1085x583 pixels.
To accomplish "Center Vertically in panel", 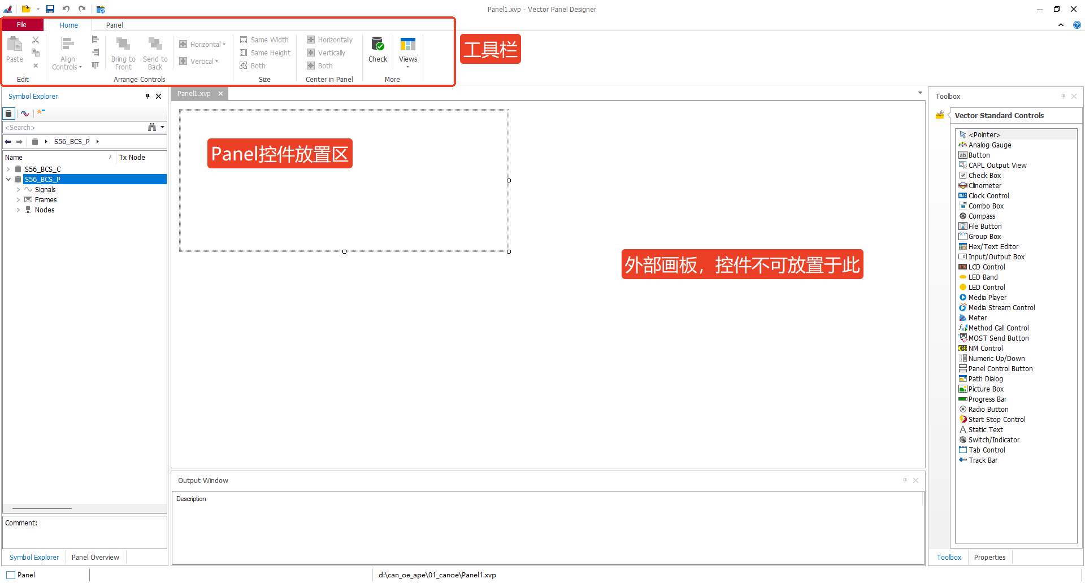I will pos(326,53).
